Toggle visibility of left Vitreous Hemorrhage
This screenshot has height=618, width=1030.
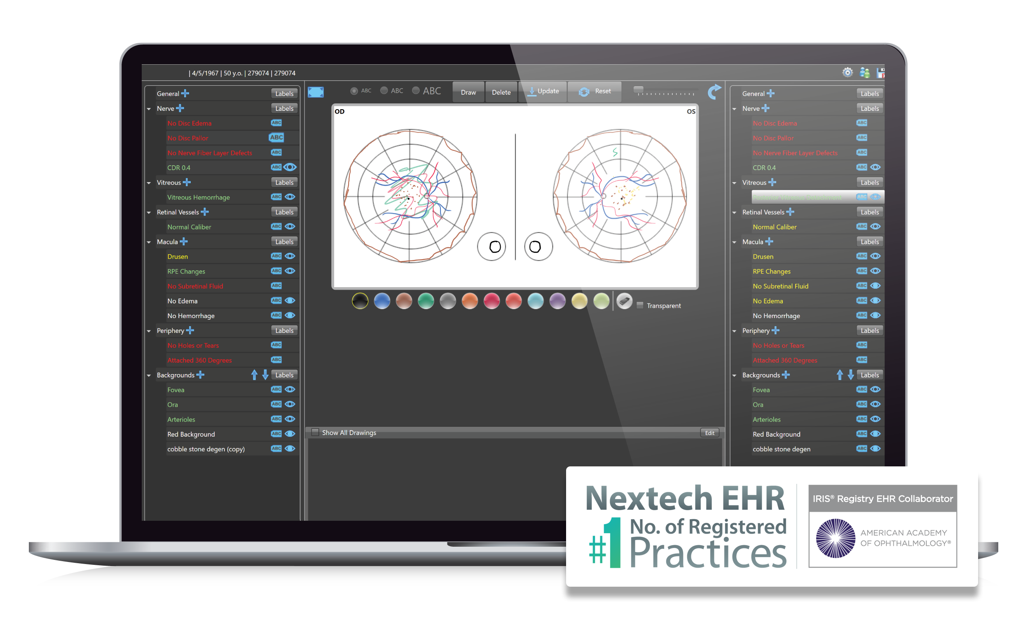(x=290, y=197)
